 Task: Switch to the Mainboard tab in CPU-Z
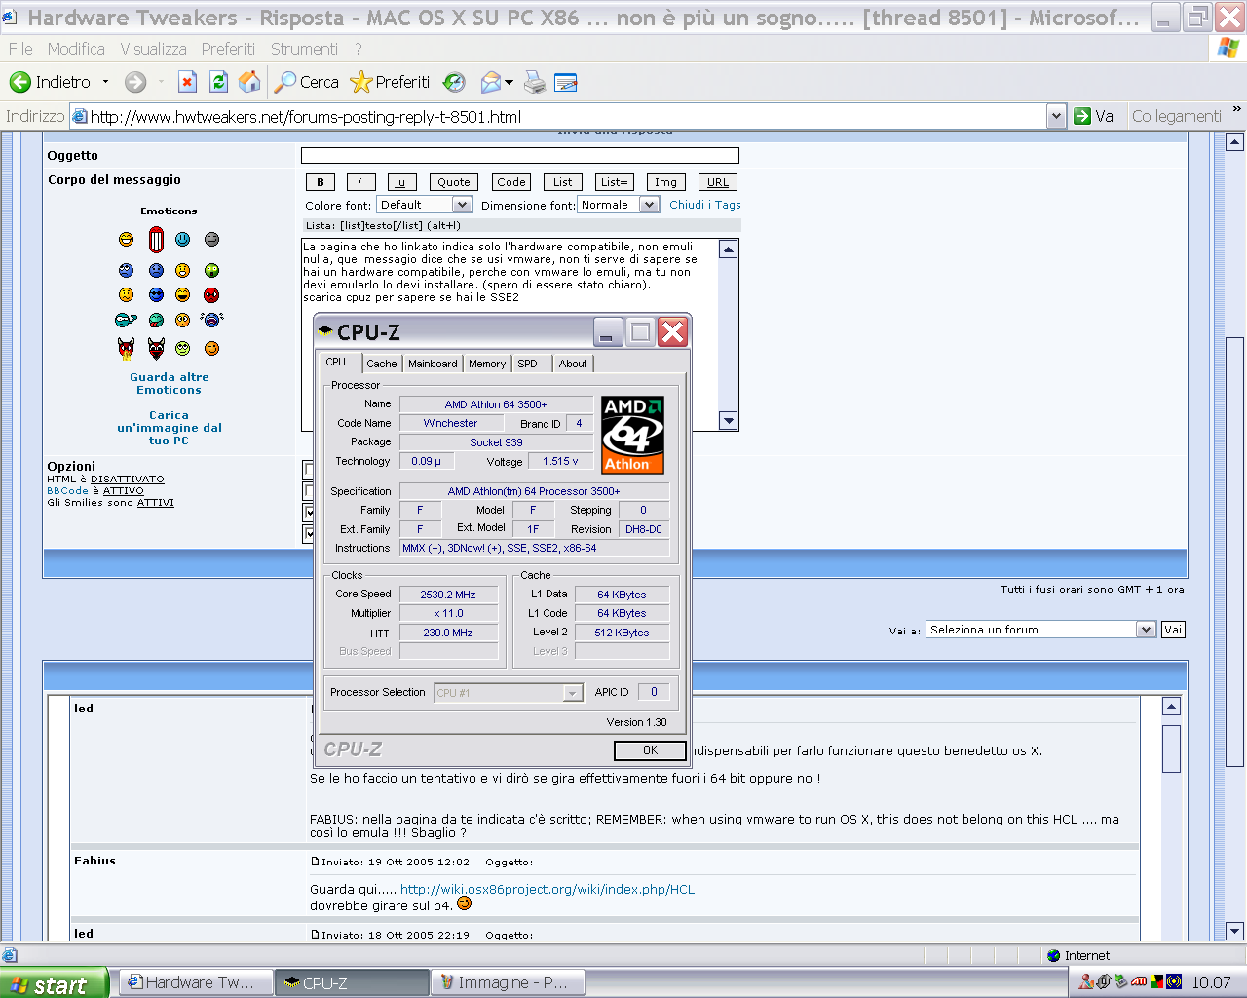coord(433,364)
